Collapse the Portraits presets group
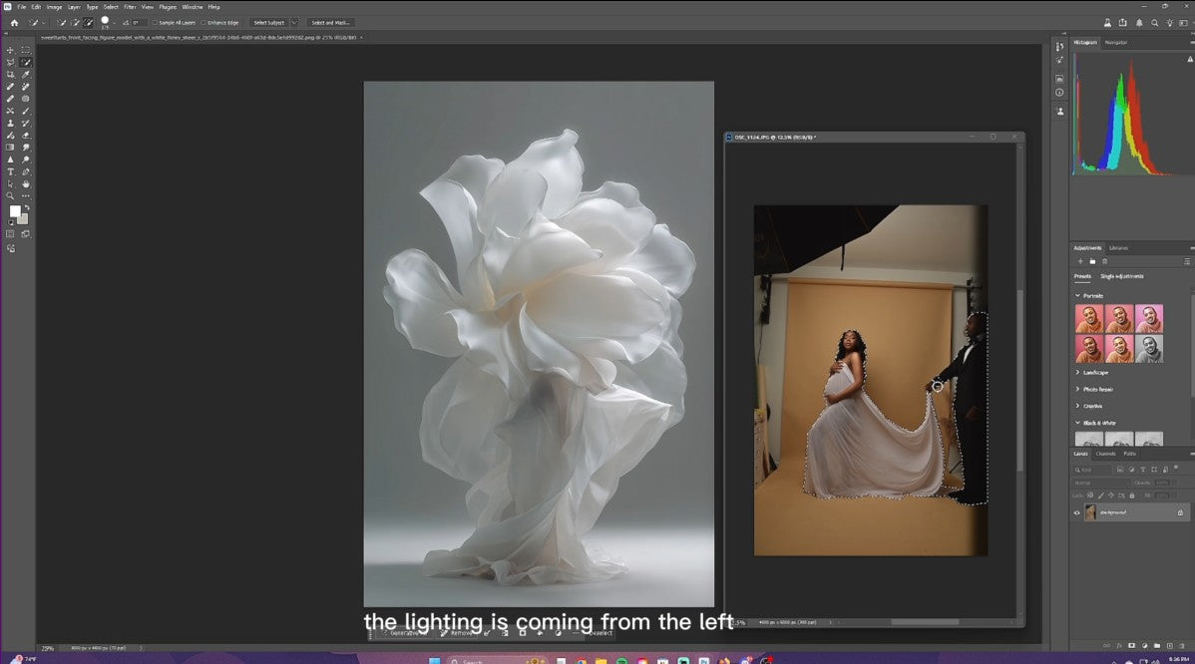1195x664 pixels. pos(1077,295)
